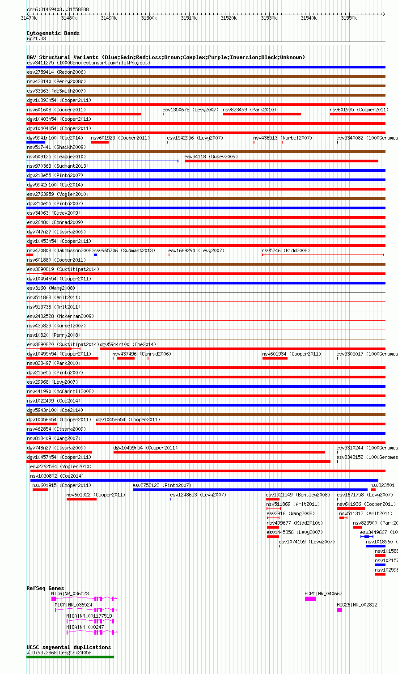Open the esv2916 (Wang2008) label

[291, 513]
